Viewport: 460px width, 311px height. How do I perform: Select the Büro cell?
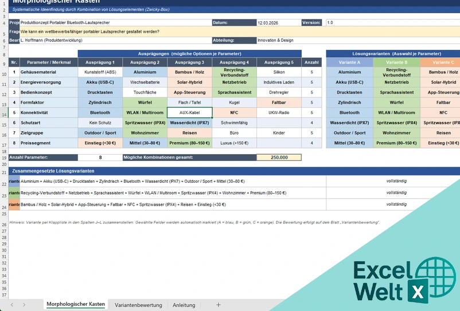coord(234,133)
